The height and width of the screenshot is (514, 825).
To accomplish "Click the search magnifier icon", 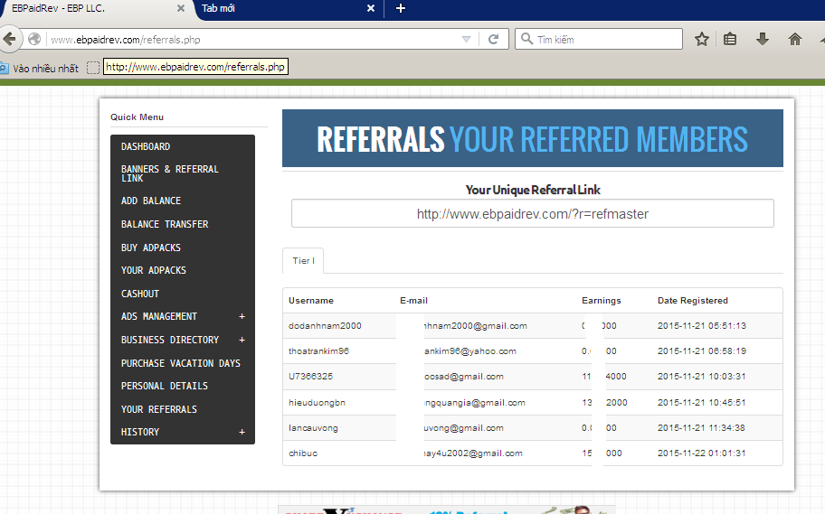I will [526, 39].
